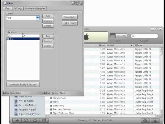165x124 pixels.
Task: Toggle checkbox beside Hands Clean song
Action: pos(51,98)
